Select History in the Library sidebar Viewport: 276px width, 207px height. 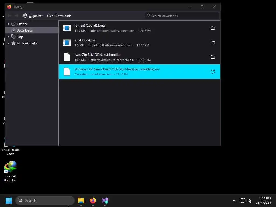pyautogui.click(x=32, y=24)
